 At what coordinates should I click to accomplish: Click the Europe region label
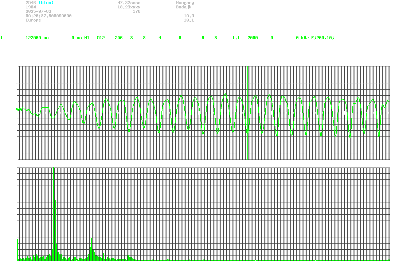(x=33, y=20)
